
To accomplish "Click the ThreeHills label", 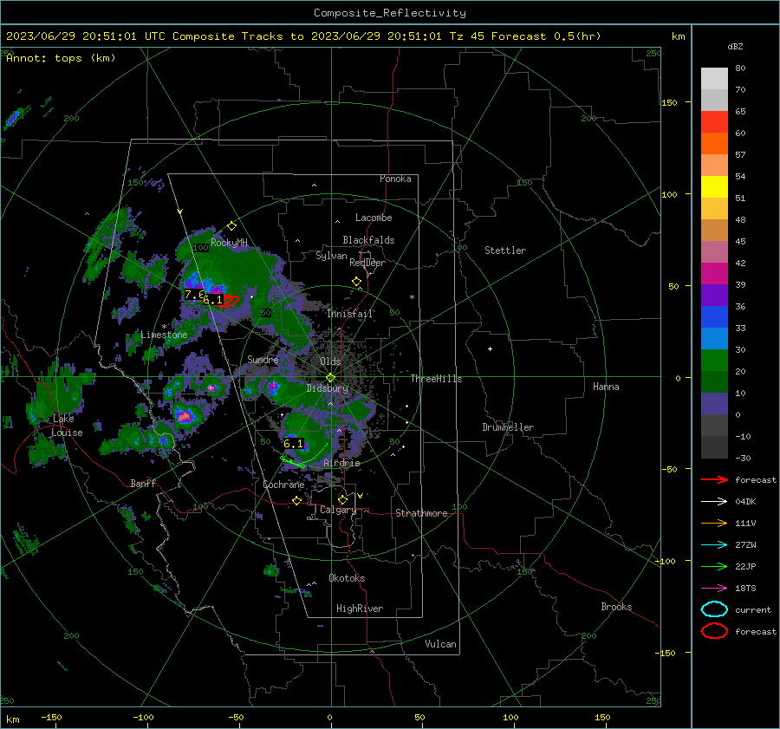I will pyautogui.click(x=436, y=379).
